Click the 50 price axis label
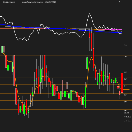The width and height of the screenshot is (132, 132). point(125,102)
